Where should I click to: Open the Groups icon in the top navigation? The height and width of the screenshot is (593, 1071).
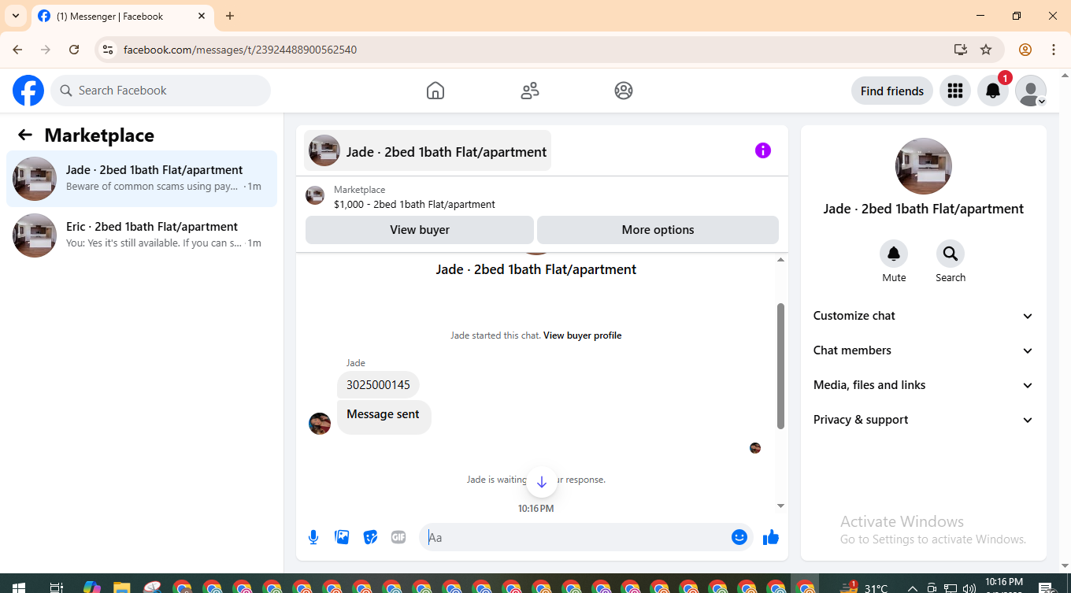[624, 91]
